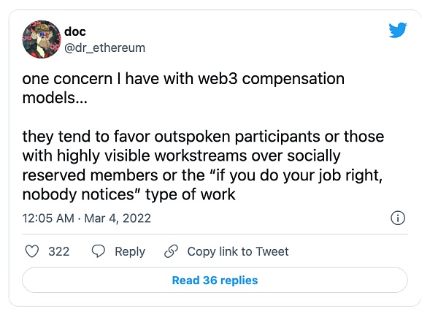Select "Copy link to Tweet" text

pos(238,251)
